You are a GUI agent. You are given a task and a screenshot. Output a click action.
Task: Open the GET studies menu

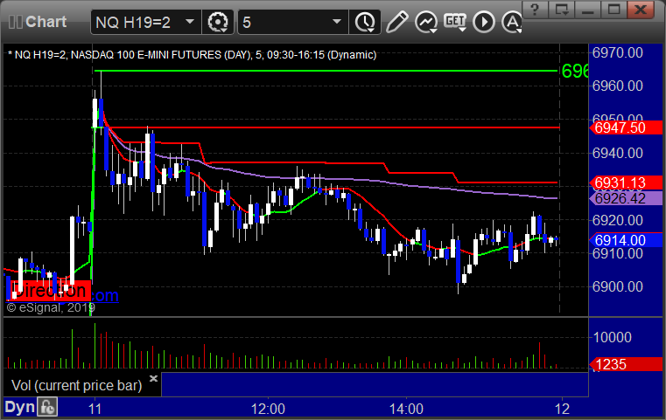point(455,22)
